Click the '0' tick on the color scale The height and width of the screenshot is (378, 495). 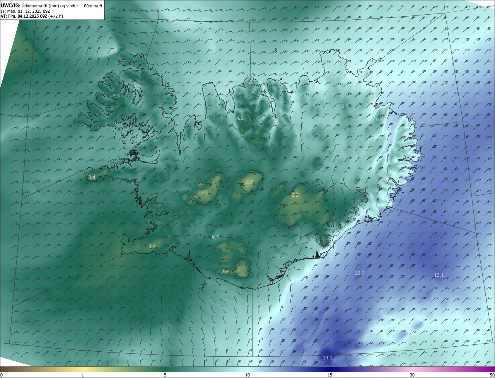coord(2,375)
